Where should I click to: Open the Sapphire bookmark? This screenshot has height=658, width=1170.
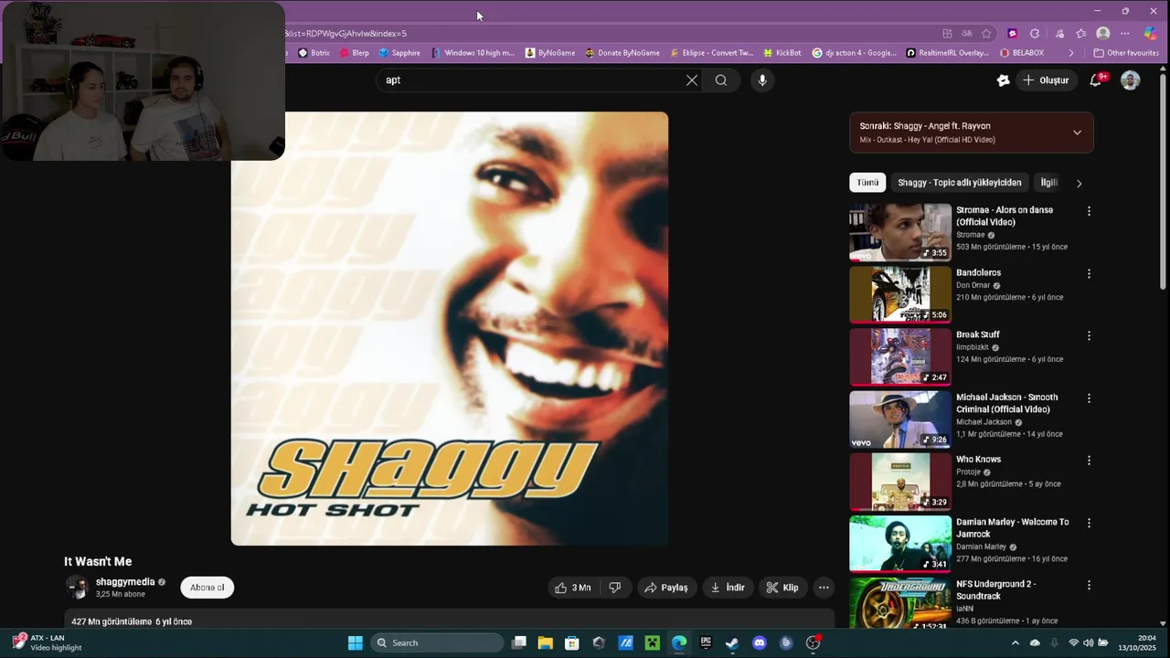399,53
